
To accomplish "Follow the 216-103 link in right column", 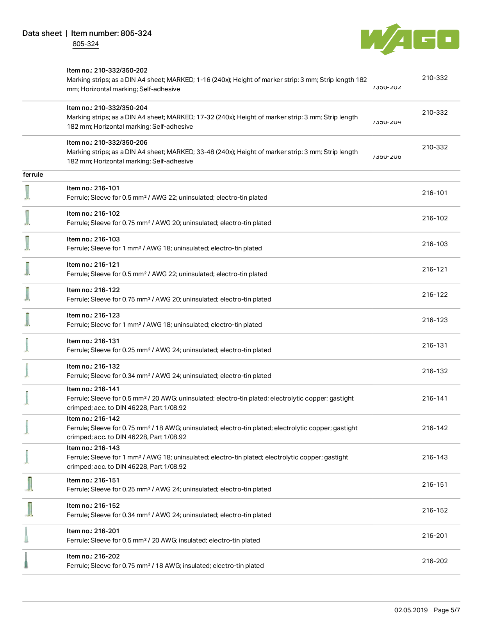I will 435,244.
